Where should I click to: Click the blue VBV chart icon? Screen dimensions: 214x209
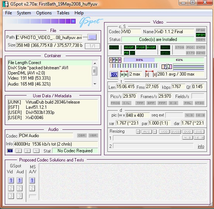coord(114,74)
